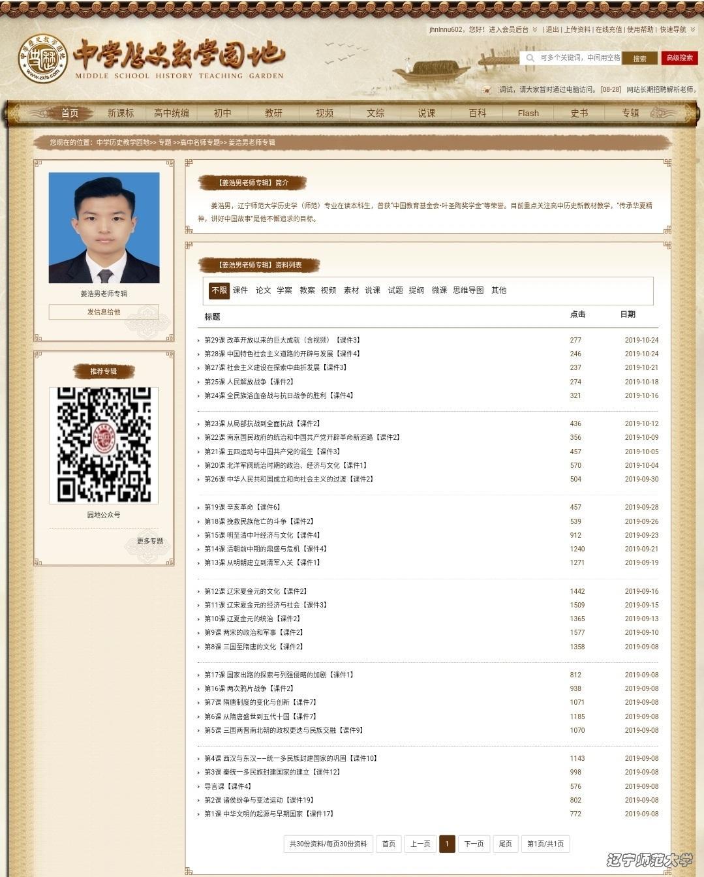Select the 思维导图 filter tab
Image resolution: width=704 pixels, height=877 pixels.
click(x=468, y=290)
